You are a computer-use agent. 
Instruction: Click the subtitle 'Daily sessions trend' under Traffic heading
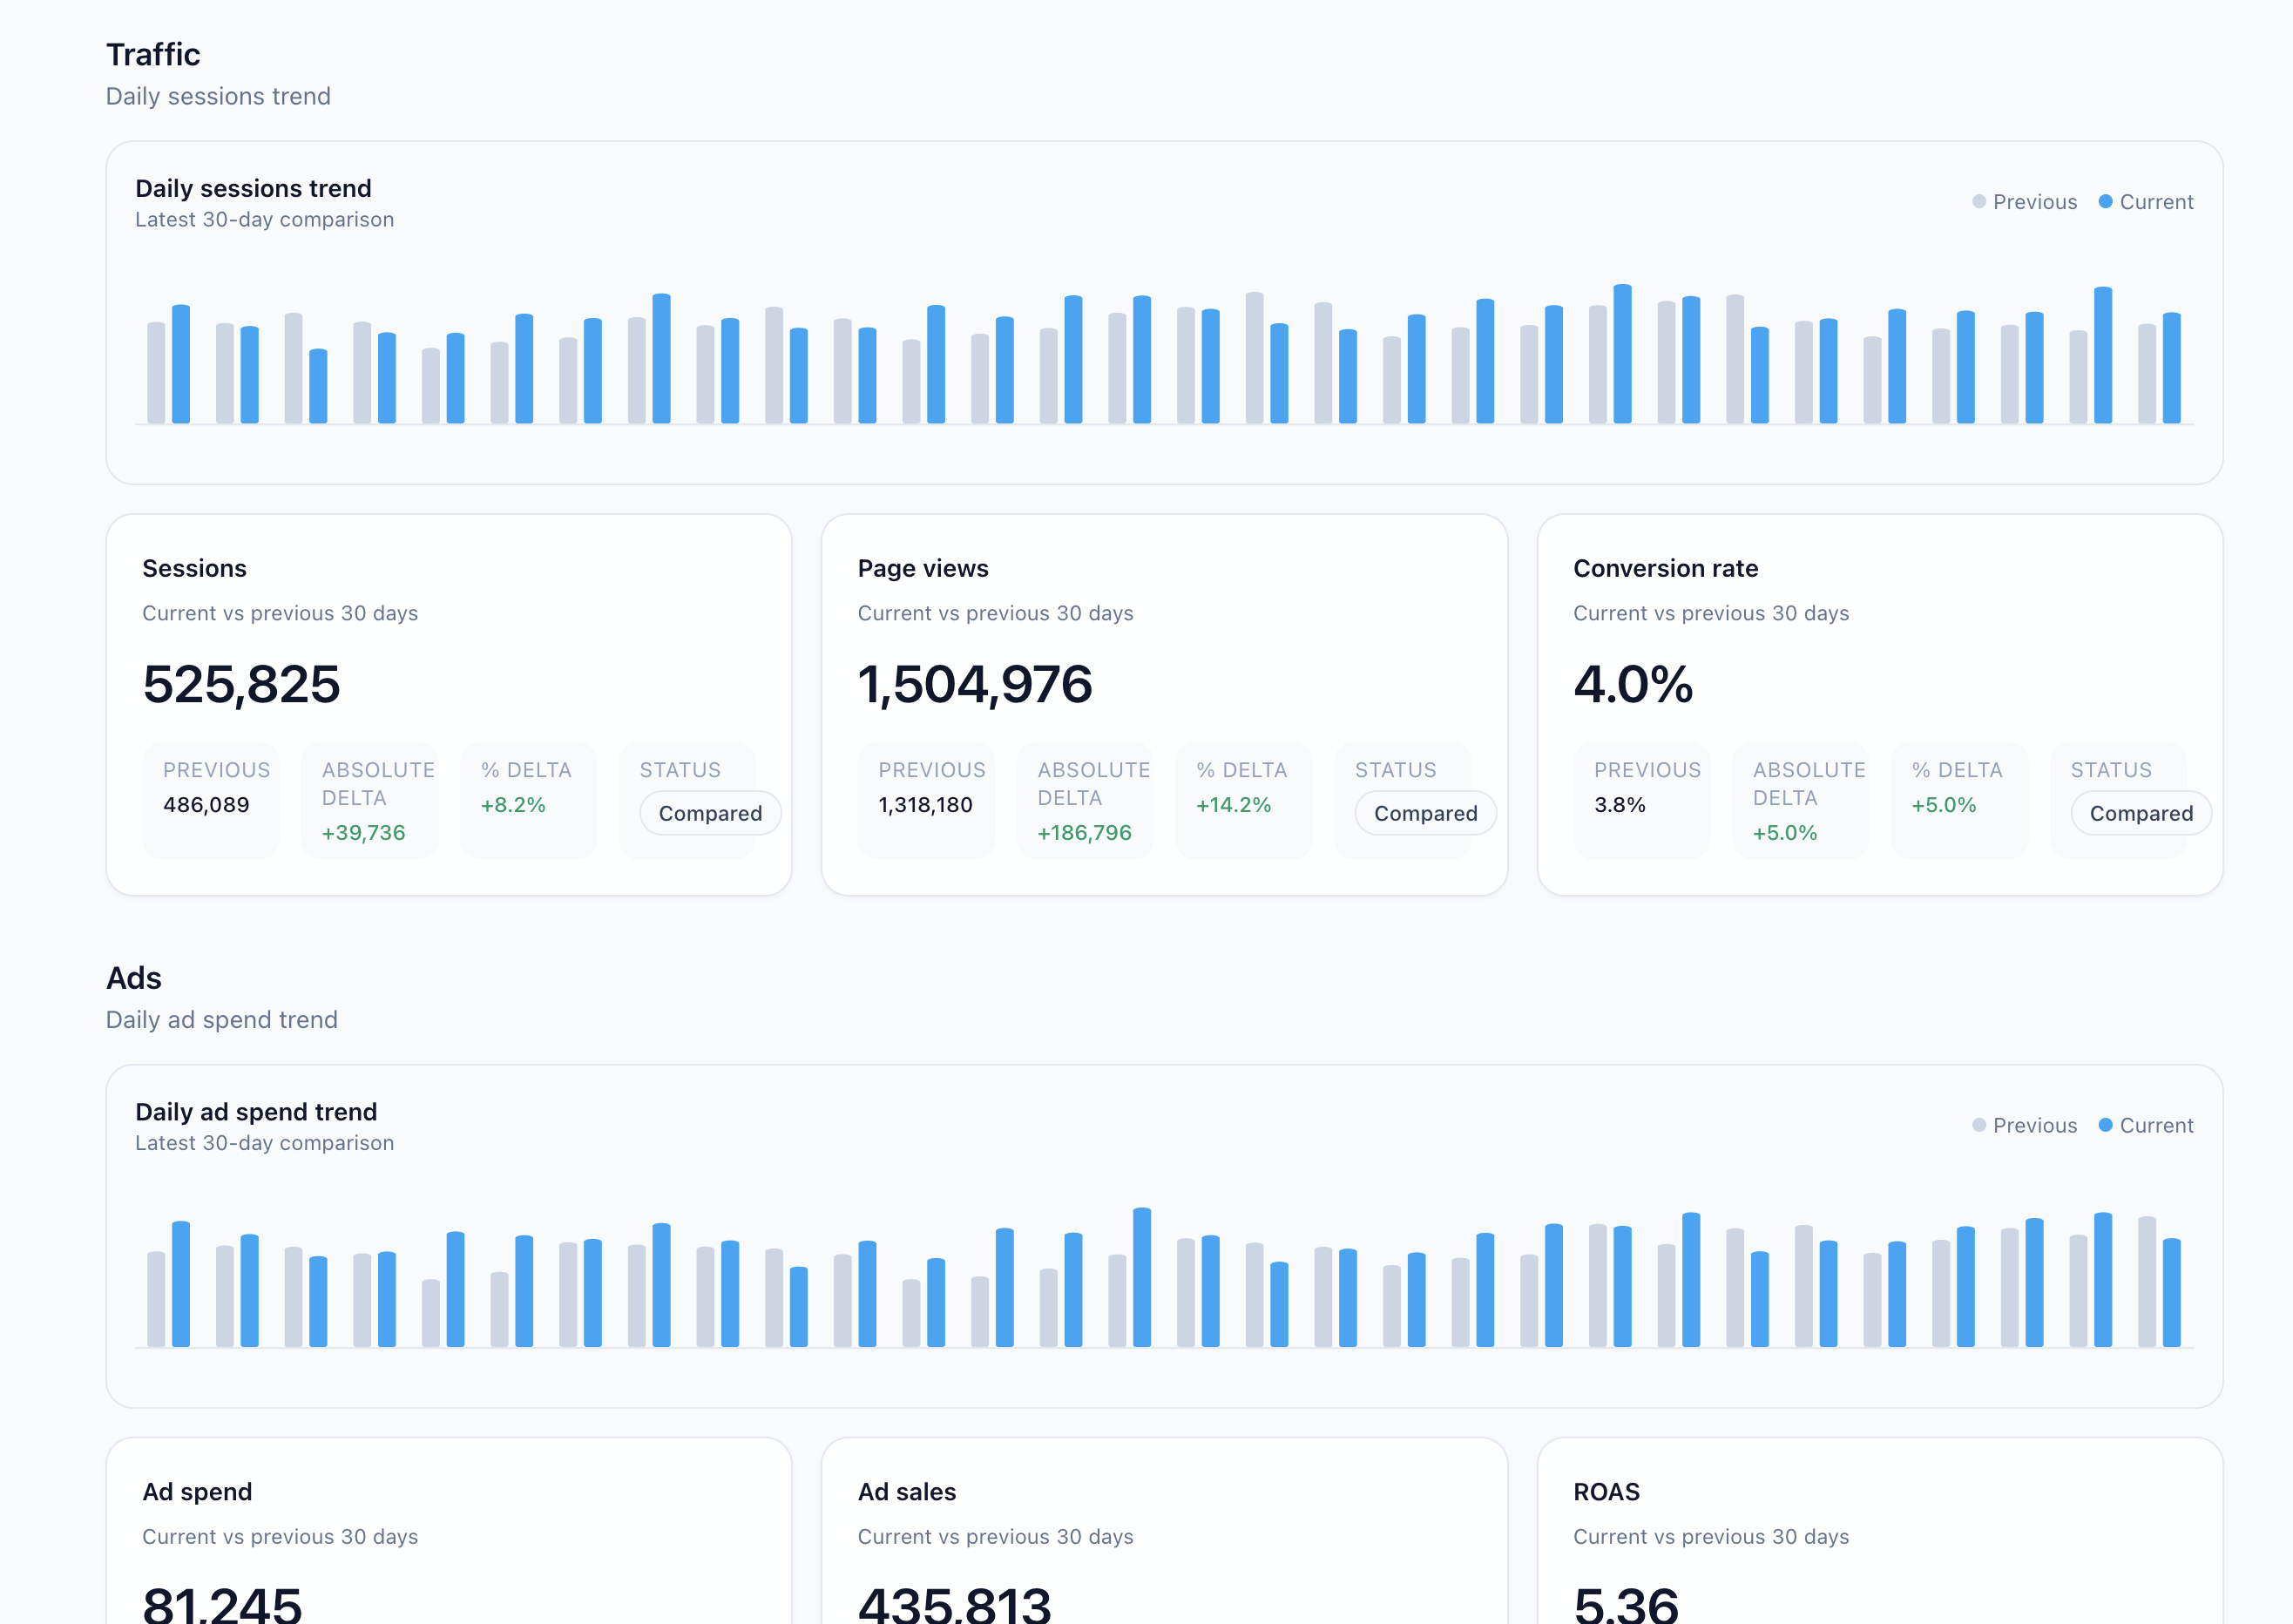pos(218,96)
